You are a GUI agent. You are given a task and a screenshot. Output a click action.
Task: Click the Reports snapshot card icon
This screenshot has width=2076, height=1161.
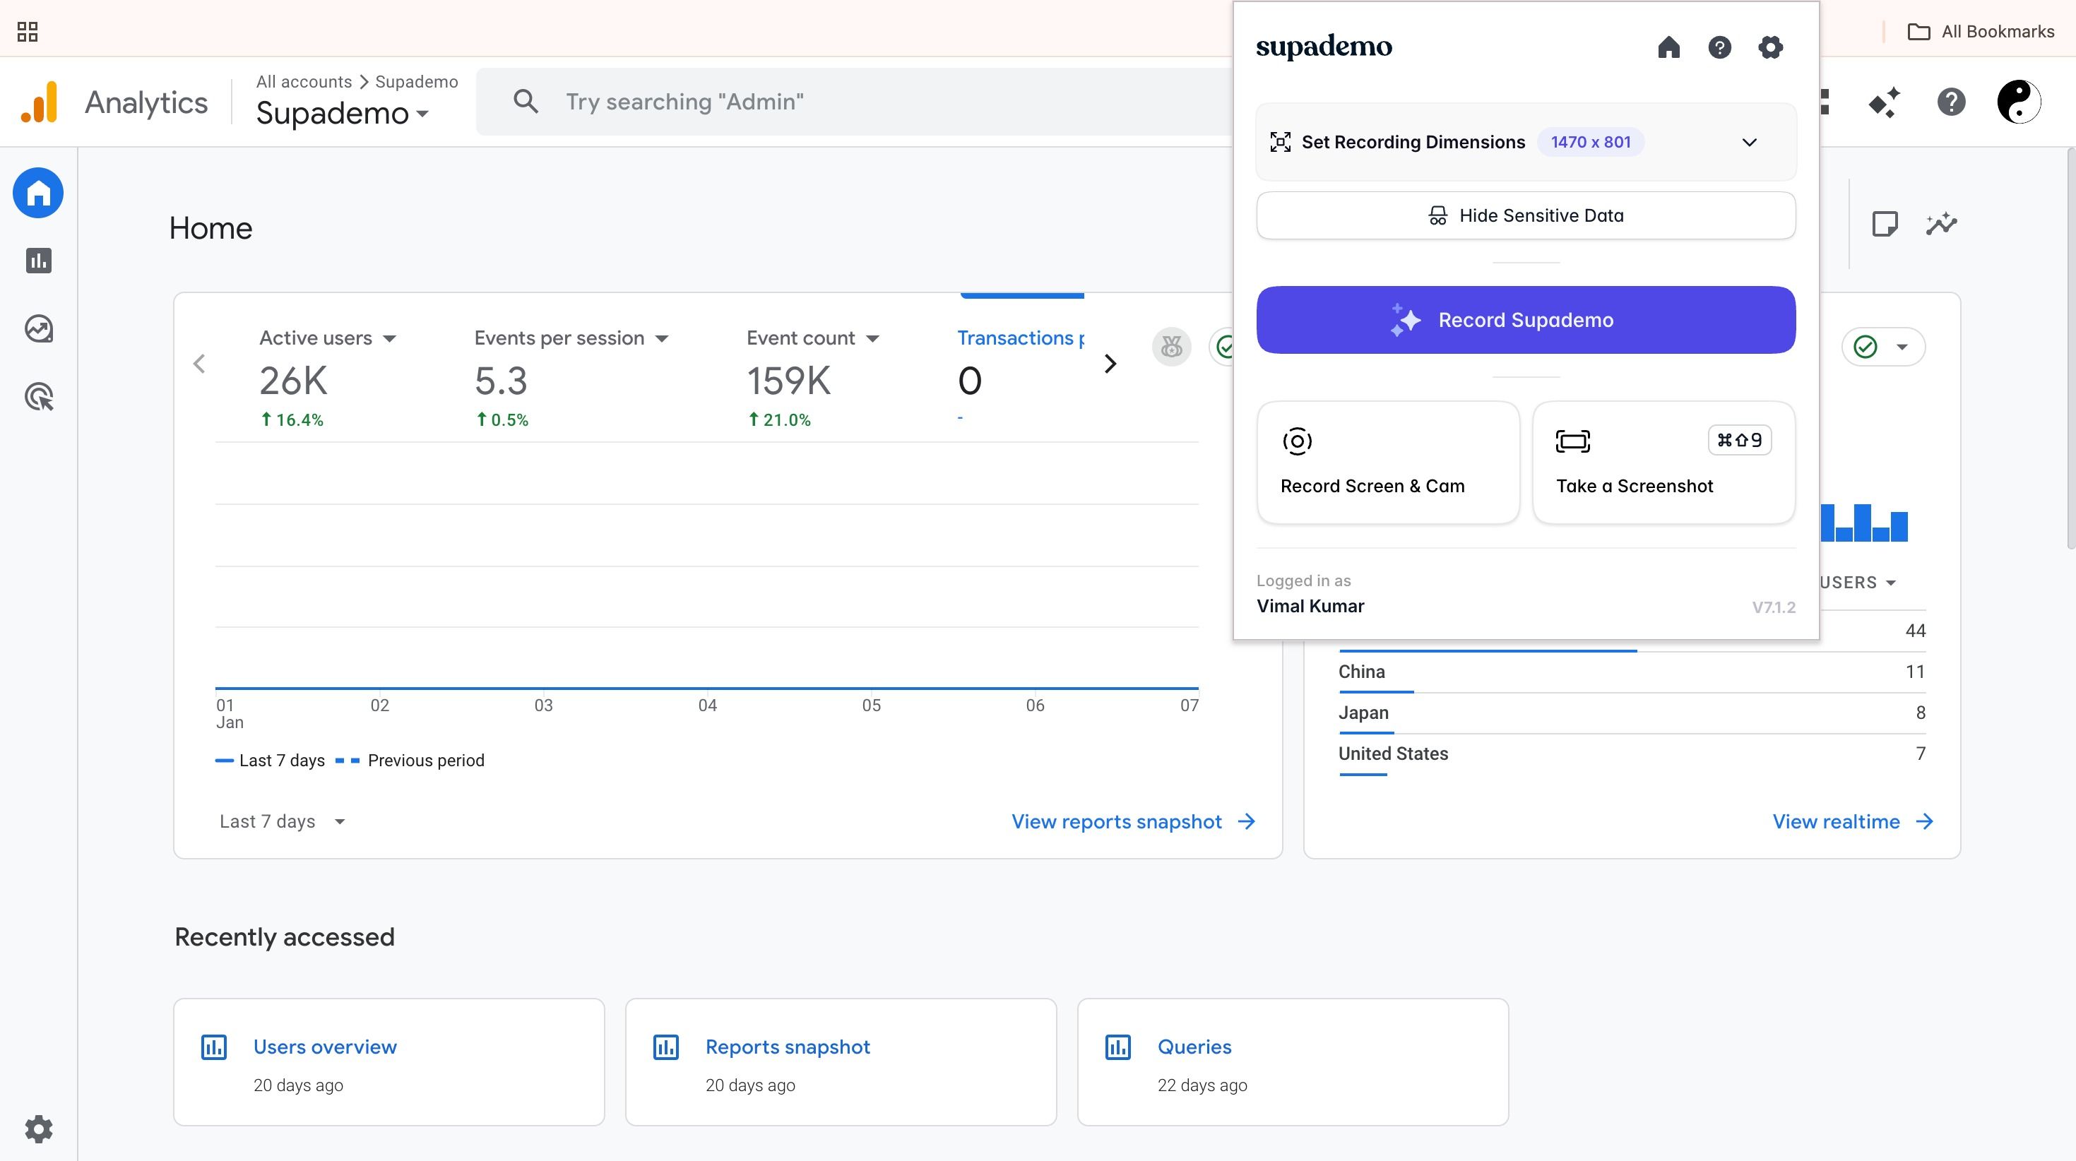(x=665, y=1047)
